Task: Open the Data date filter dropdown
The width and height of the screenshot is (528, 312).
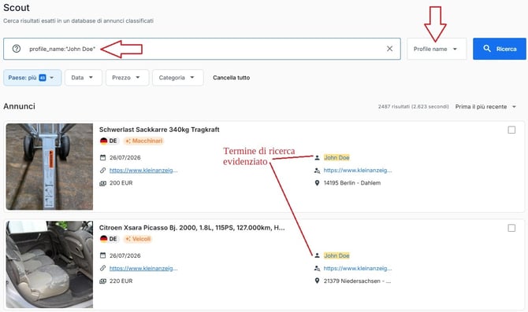Action: point(84,78)
